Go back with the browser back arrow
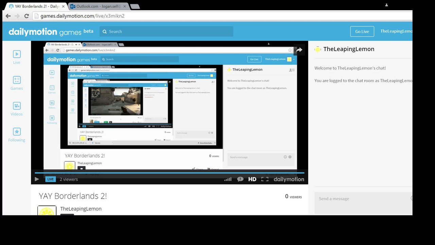435x245 pixels. click(x=8, y=16)
